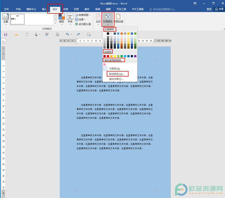Open print preview magnifier icon
Image resolution: width=225 pixels, height=198 pixels.
coord(57,34)
